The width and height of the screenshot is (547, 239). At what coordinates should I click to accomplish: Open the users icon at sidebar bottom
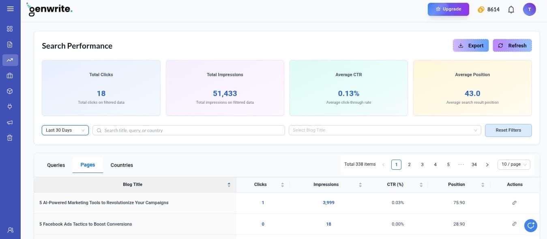click(10, 230)
